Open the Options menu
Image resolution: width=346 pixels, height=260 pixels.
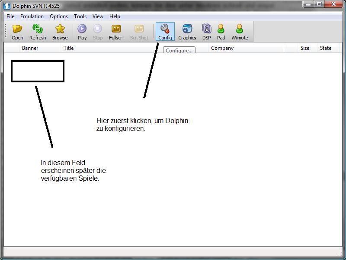[59, 16]
